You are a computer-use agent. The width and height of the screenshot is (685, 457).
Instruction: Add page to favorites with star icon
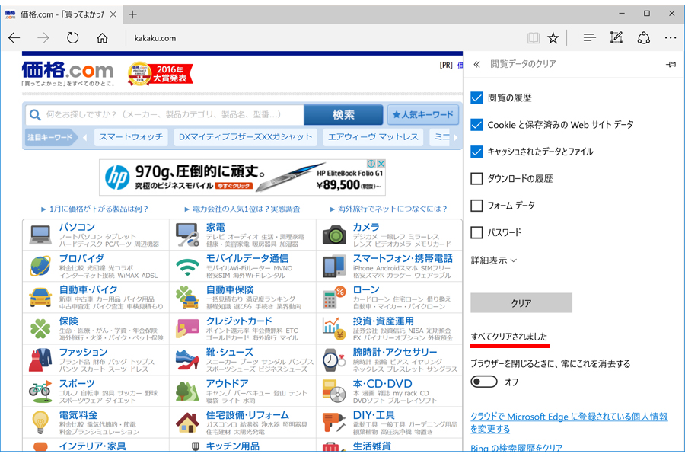pos(553,38)
